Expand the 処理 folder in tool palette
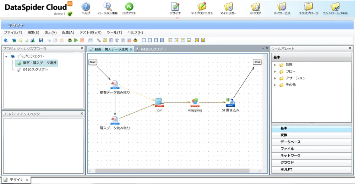The width and height of the screenshot is (355, 184). 275,65
